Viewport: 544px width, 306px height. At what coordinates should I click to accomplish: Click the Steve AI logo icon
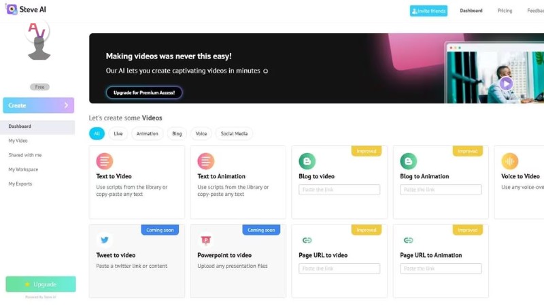tap(12, 10)
